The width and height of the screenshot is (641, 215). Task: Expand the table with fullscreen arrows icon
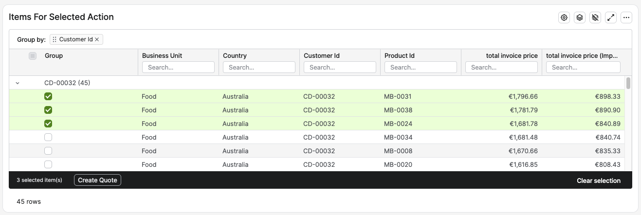(611, 18)
